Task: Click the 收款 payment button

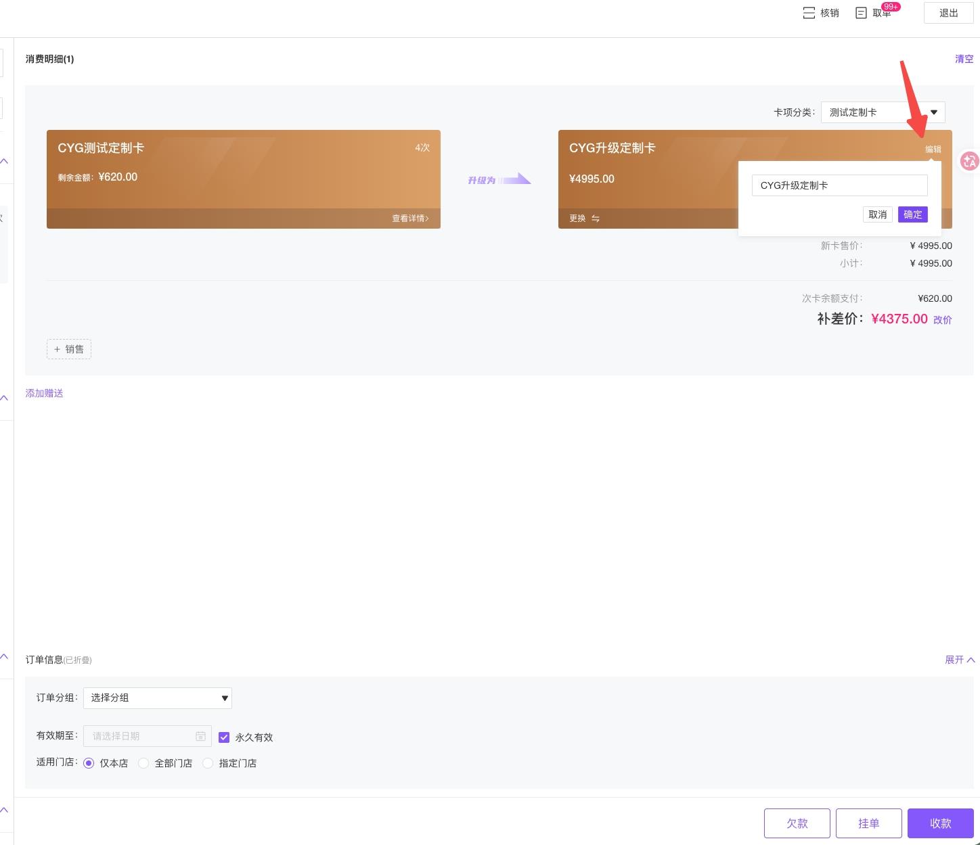Action: click(x=940, y=823)
